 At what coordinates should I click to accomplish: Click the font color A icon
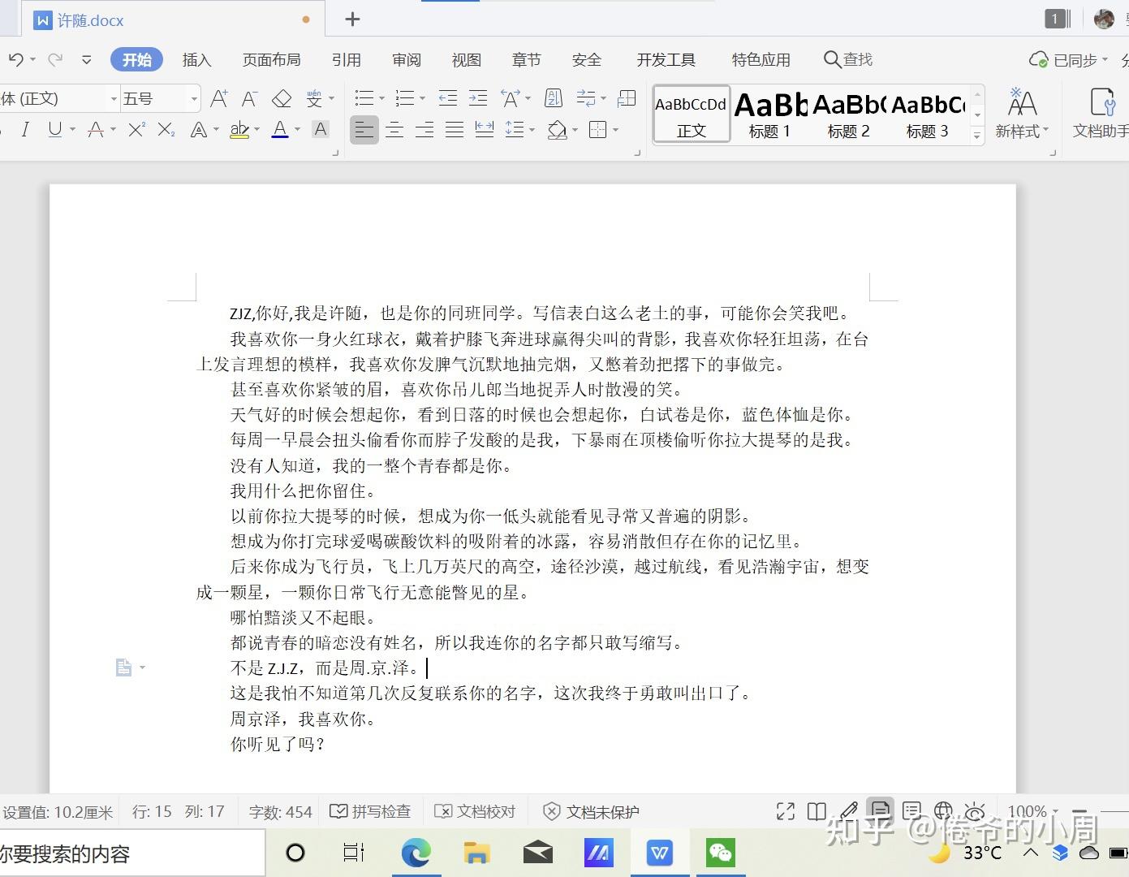click(280, 129)
